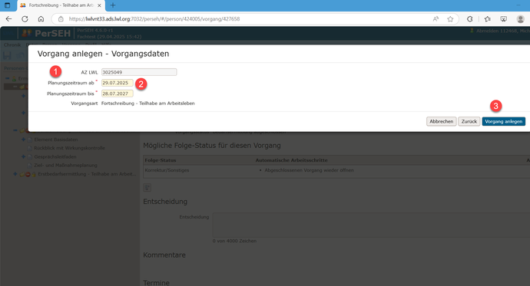530x286 pixels.
Task: Go back using the browser back arrow
Action: [8, 19]
